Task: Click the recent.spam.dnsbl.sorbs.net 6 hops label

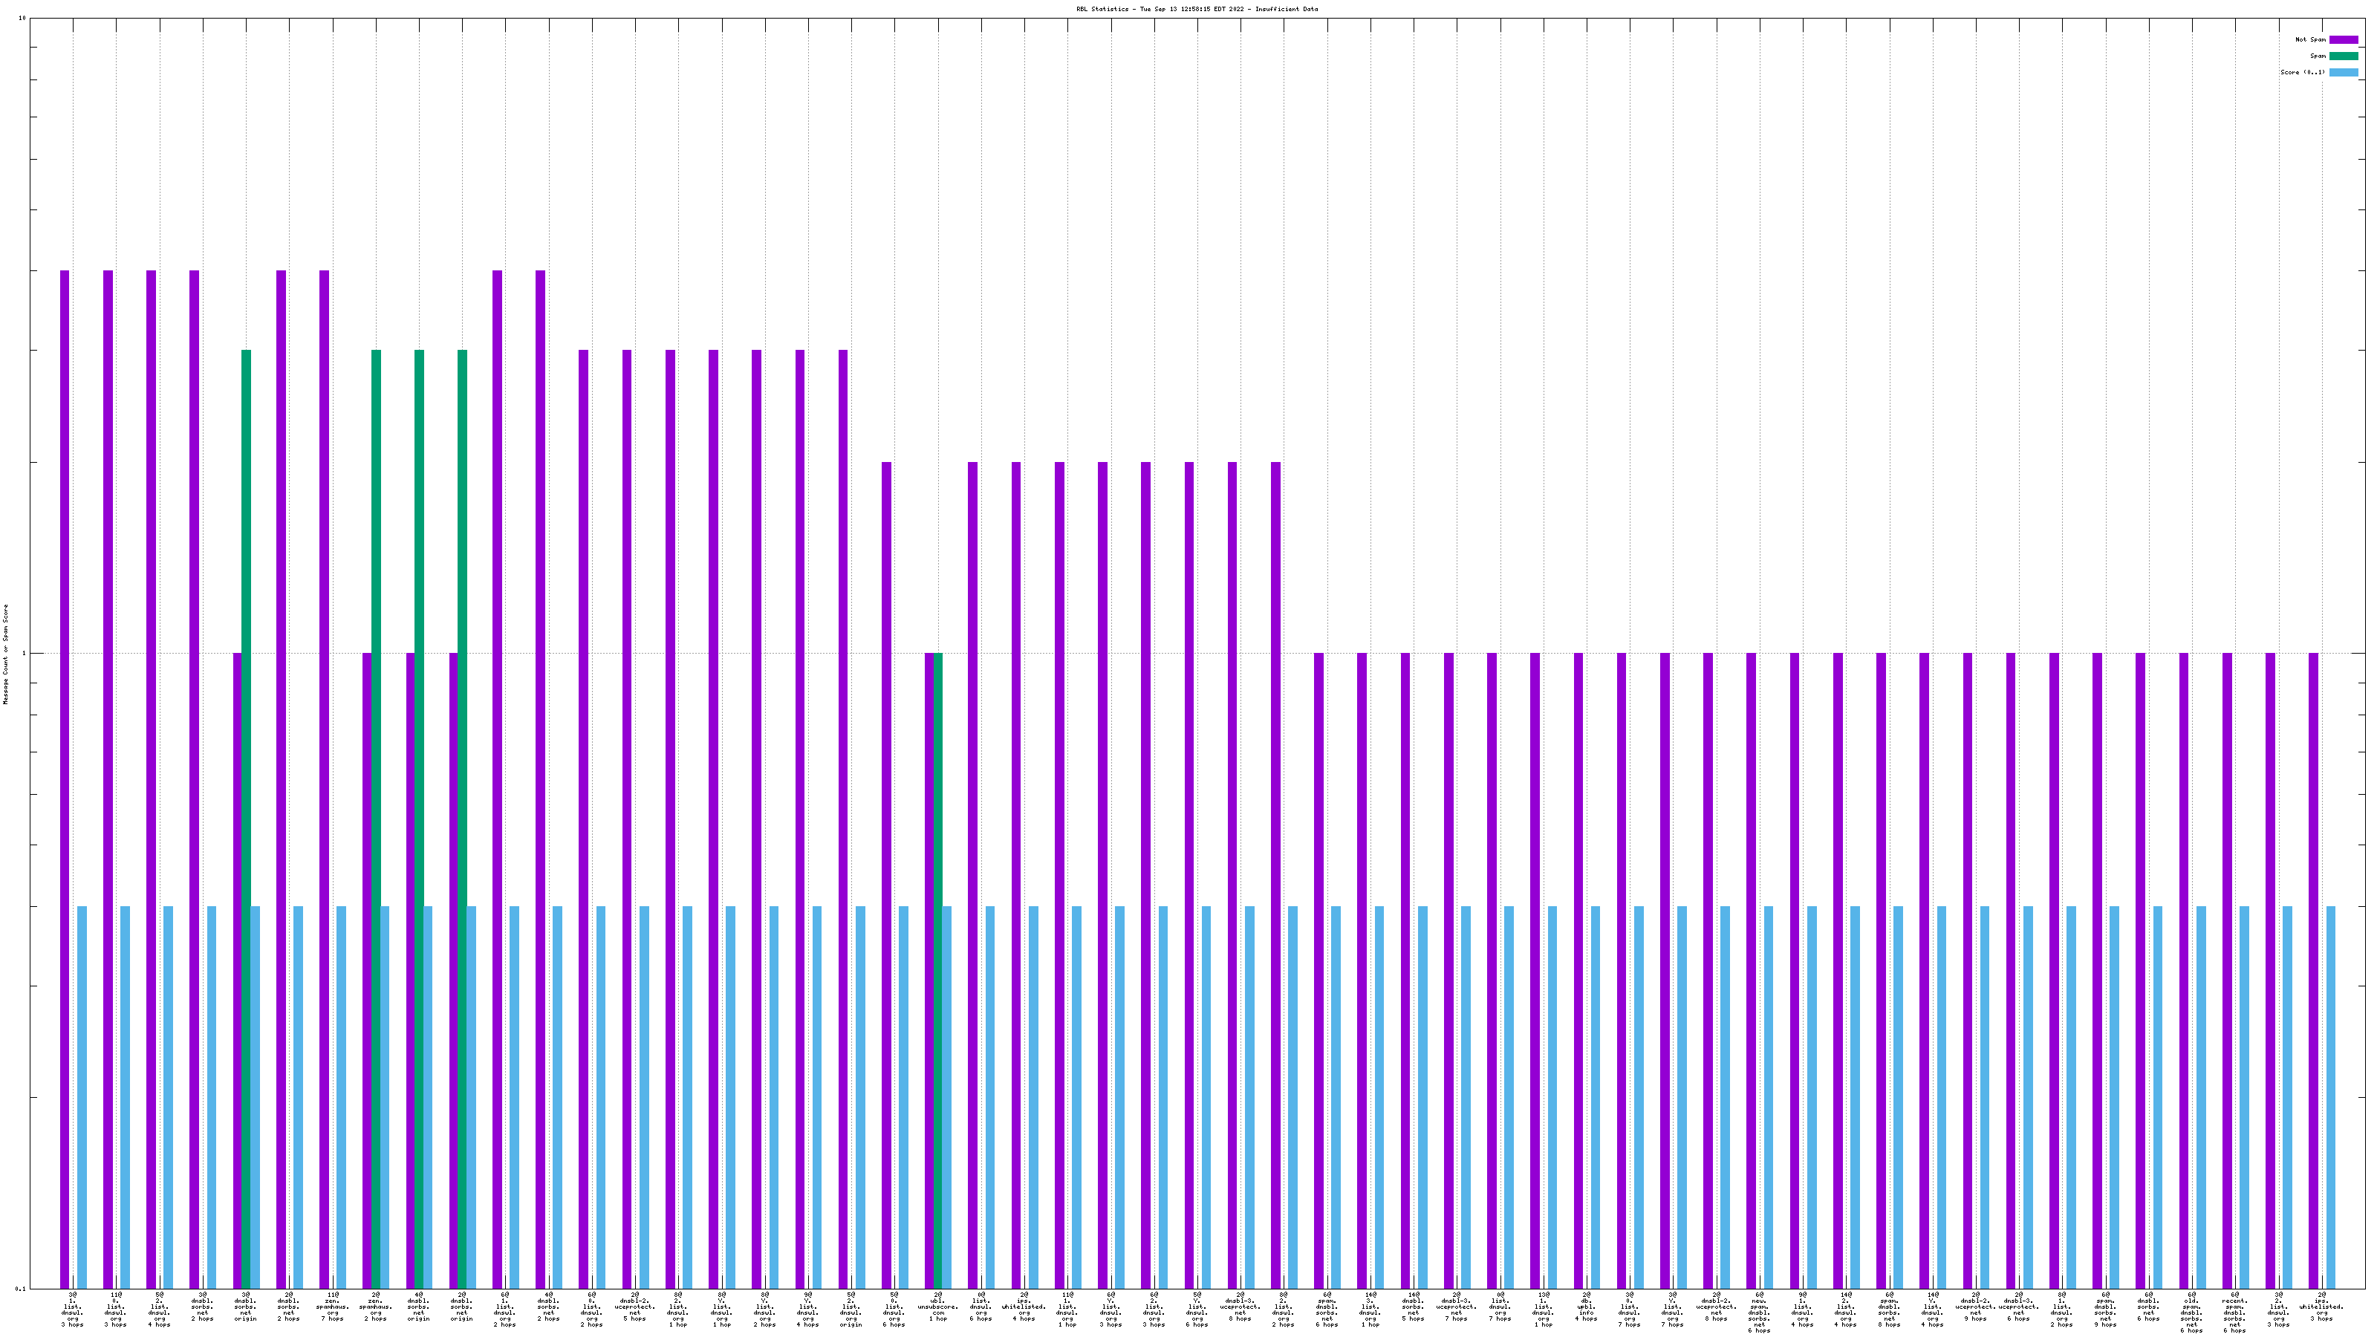Action: click(x=2235, y=1313)
